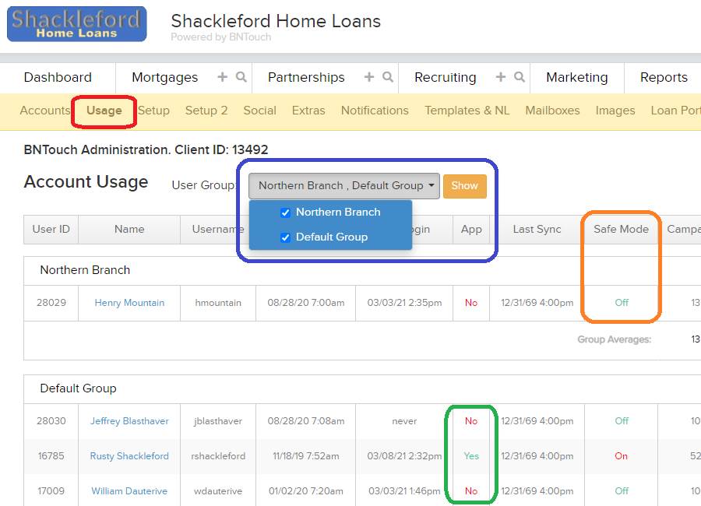Click username rshackleford cell
This screenshot has width=701, height=506.
point(218,456)
